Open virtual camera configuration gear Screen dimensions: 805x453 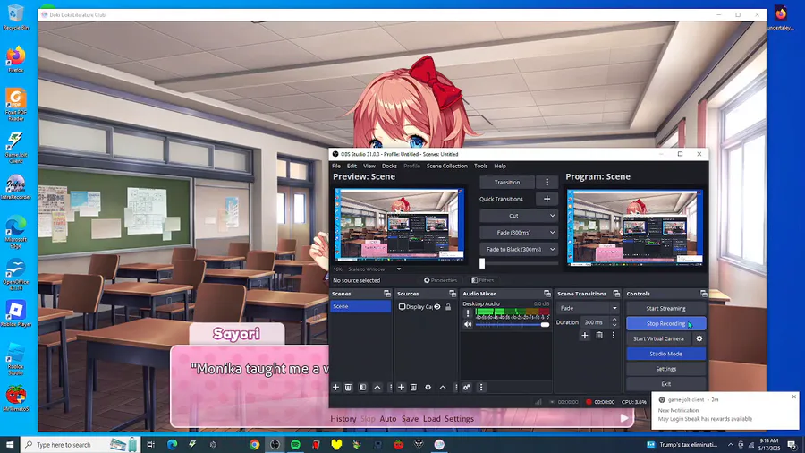coord(699,338)
